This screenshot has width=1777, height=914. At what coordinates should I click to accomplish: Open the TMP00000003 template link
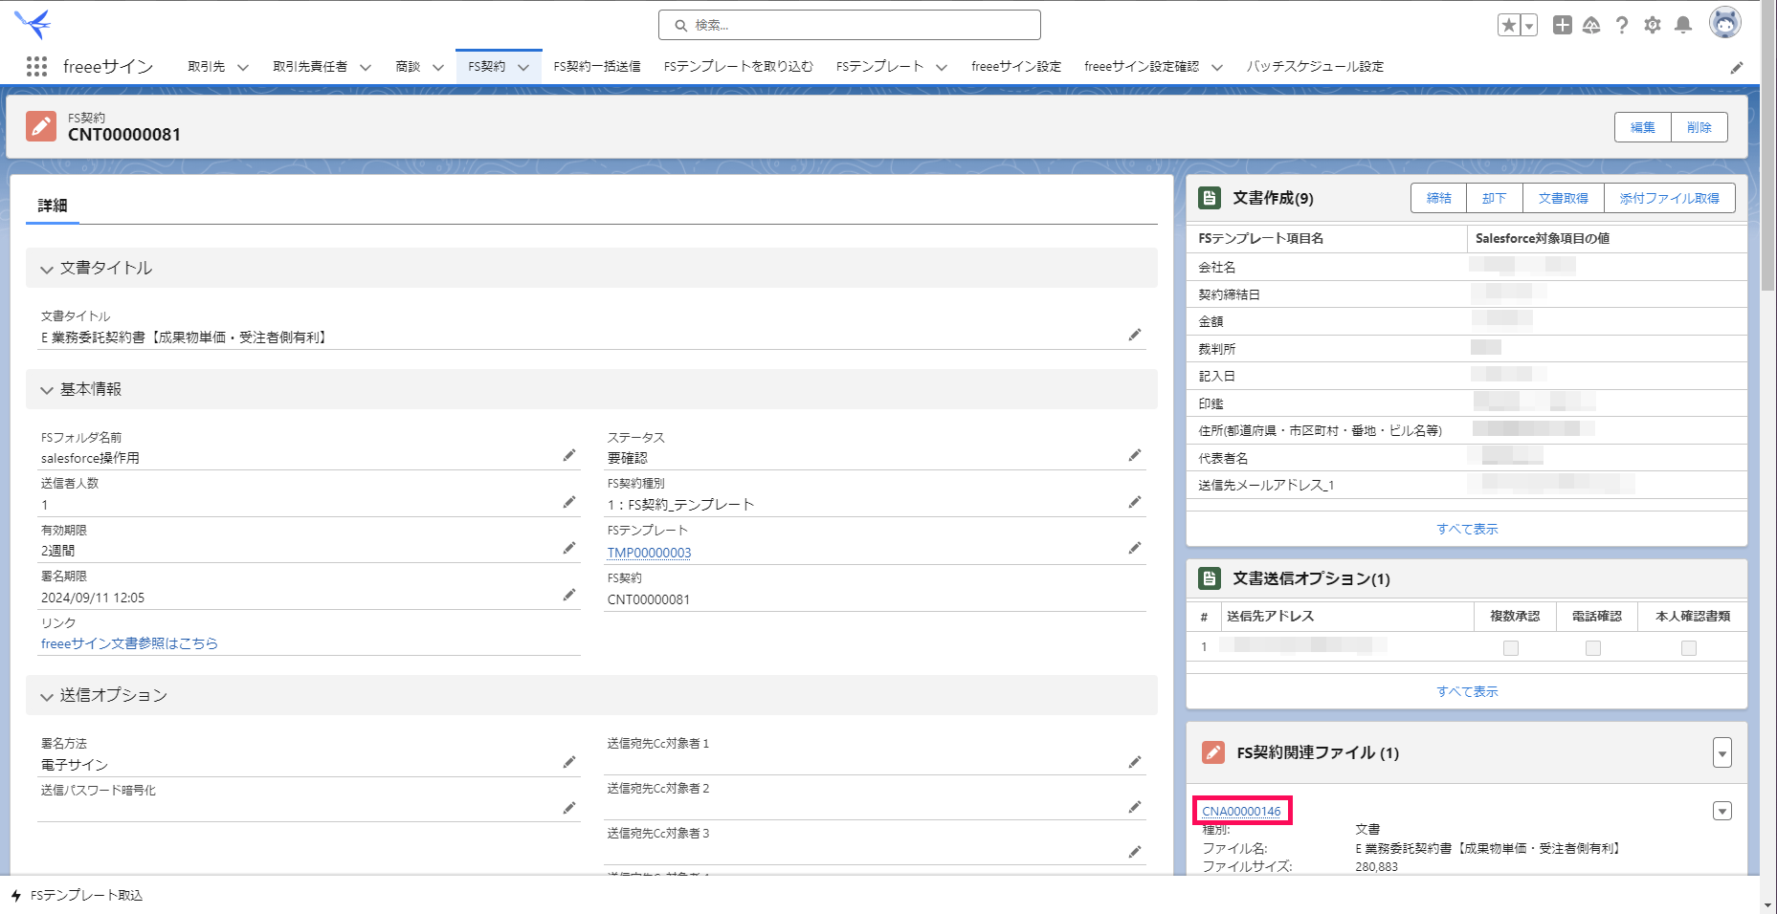pyautogui.click(x=649, y=553)
